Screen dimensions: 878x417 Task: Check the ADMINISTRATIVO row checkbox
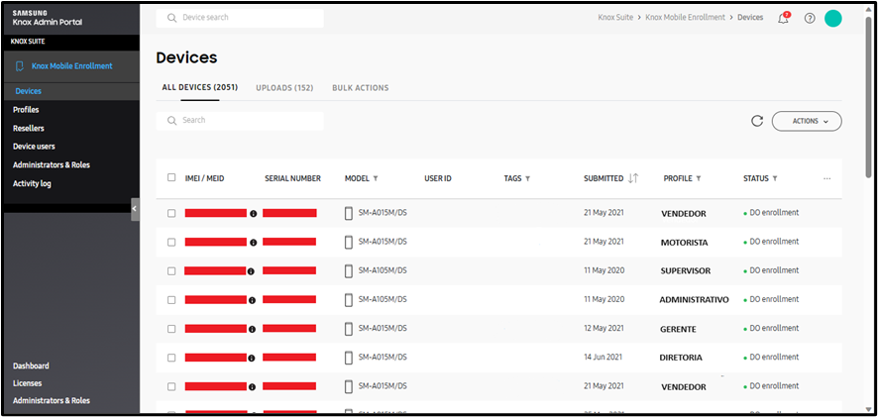click(x=171, y=300)
